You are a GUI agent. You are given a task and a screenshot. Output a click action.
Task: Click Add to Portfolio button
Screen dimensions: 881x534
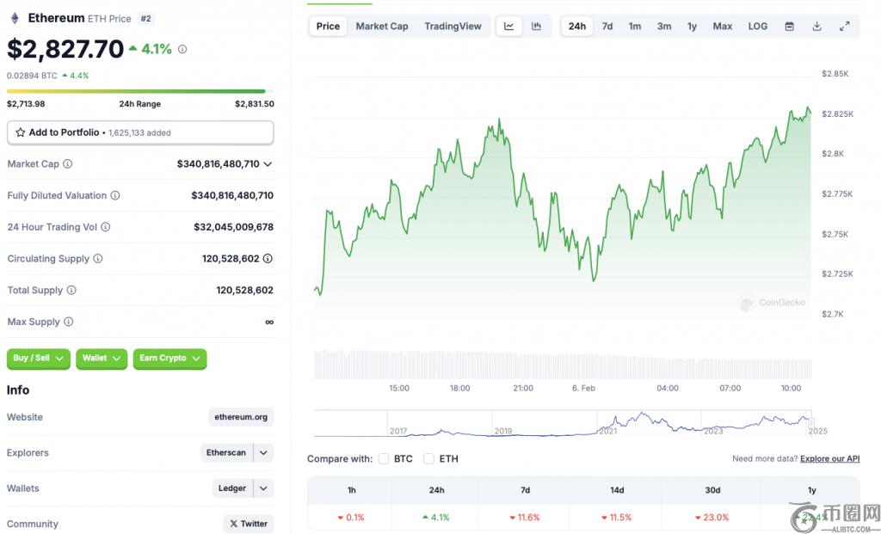[x=140, y=132]
